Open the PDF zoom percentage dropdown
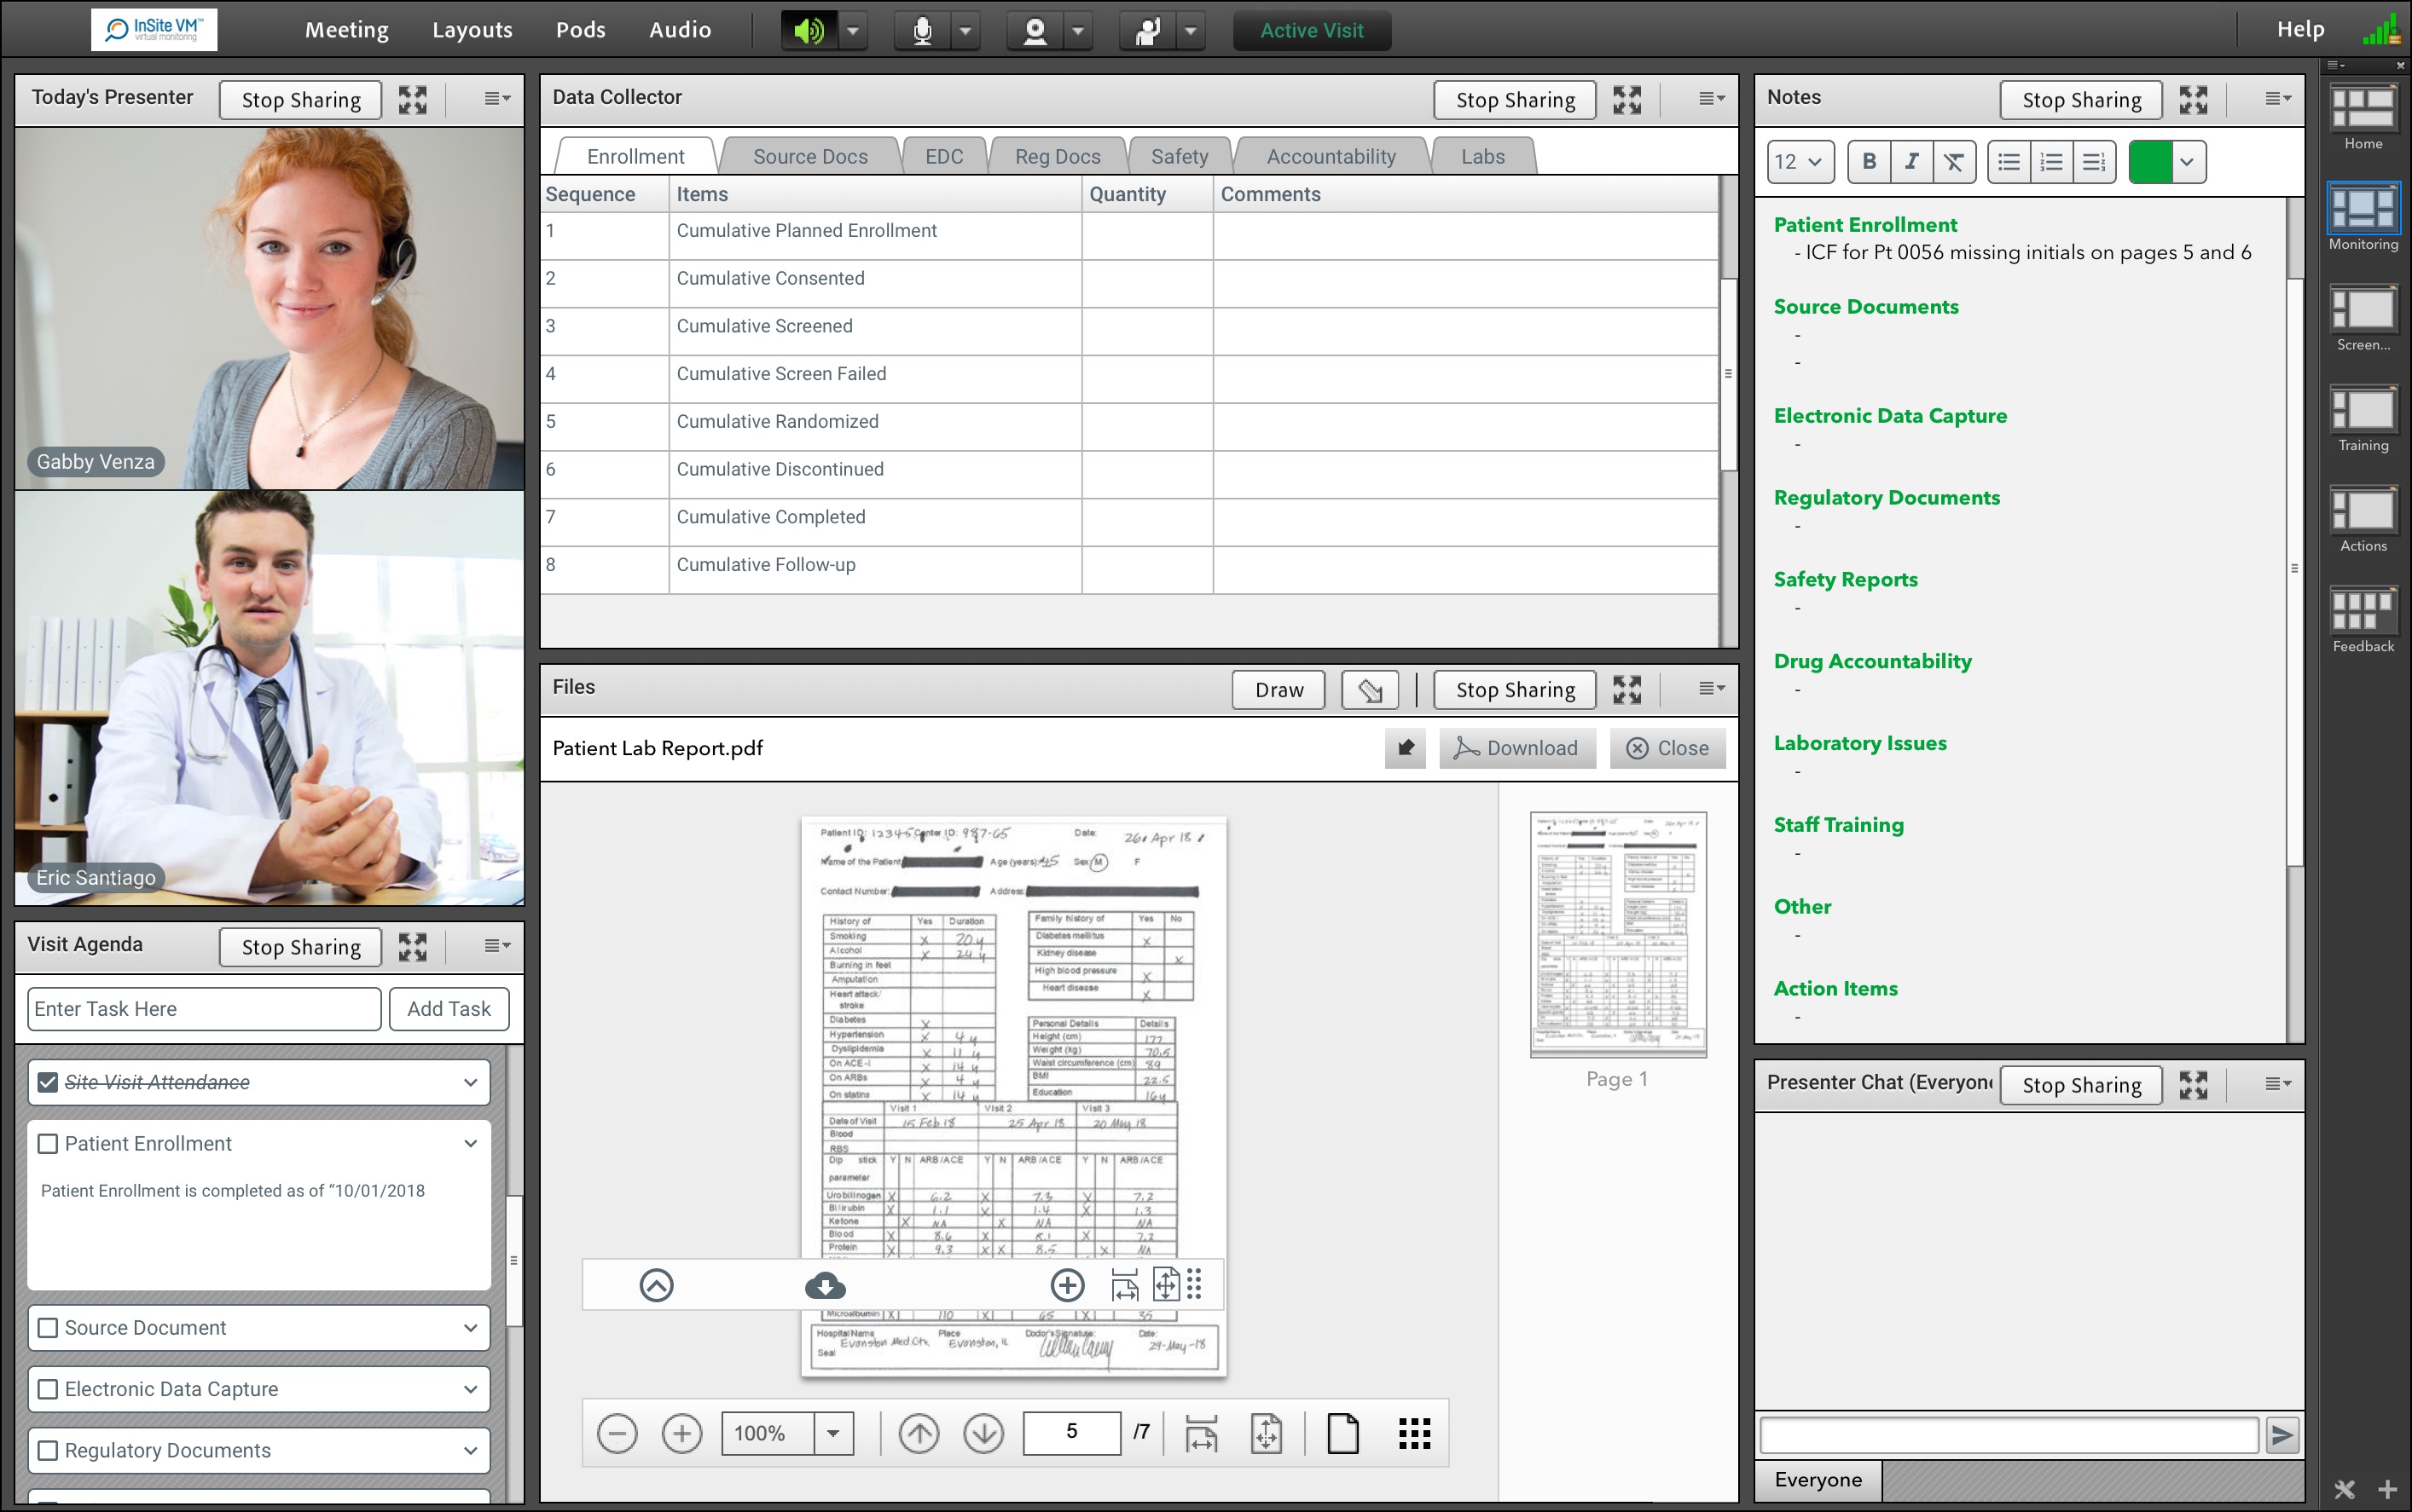Image resolution: width=2412 pixels, height=1512 pixels. [832, 1433]
